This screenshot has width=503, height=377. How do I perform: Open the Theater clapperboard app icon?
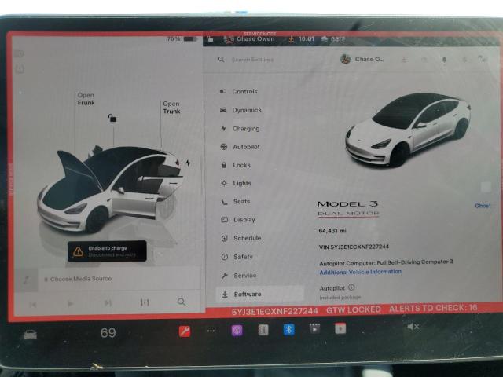click(x=314, y=328)
